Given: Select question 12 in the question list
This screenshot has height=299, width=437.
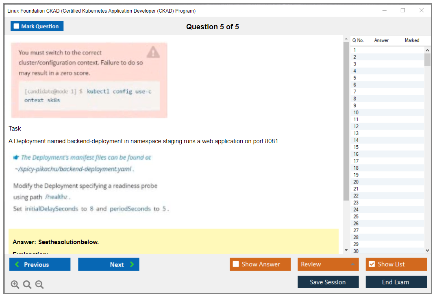Looking at the screenshot, I should pos(386,127).
